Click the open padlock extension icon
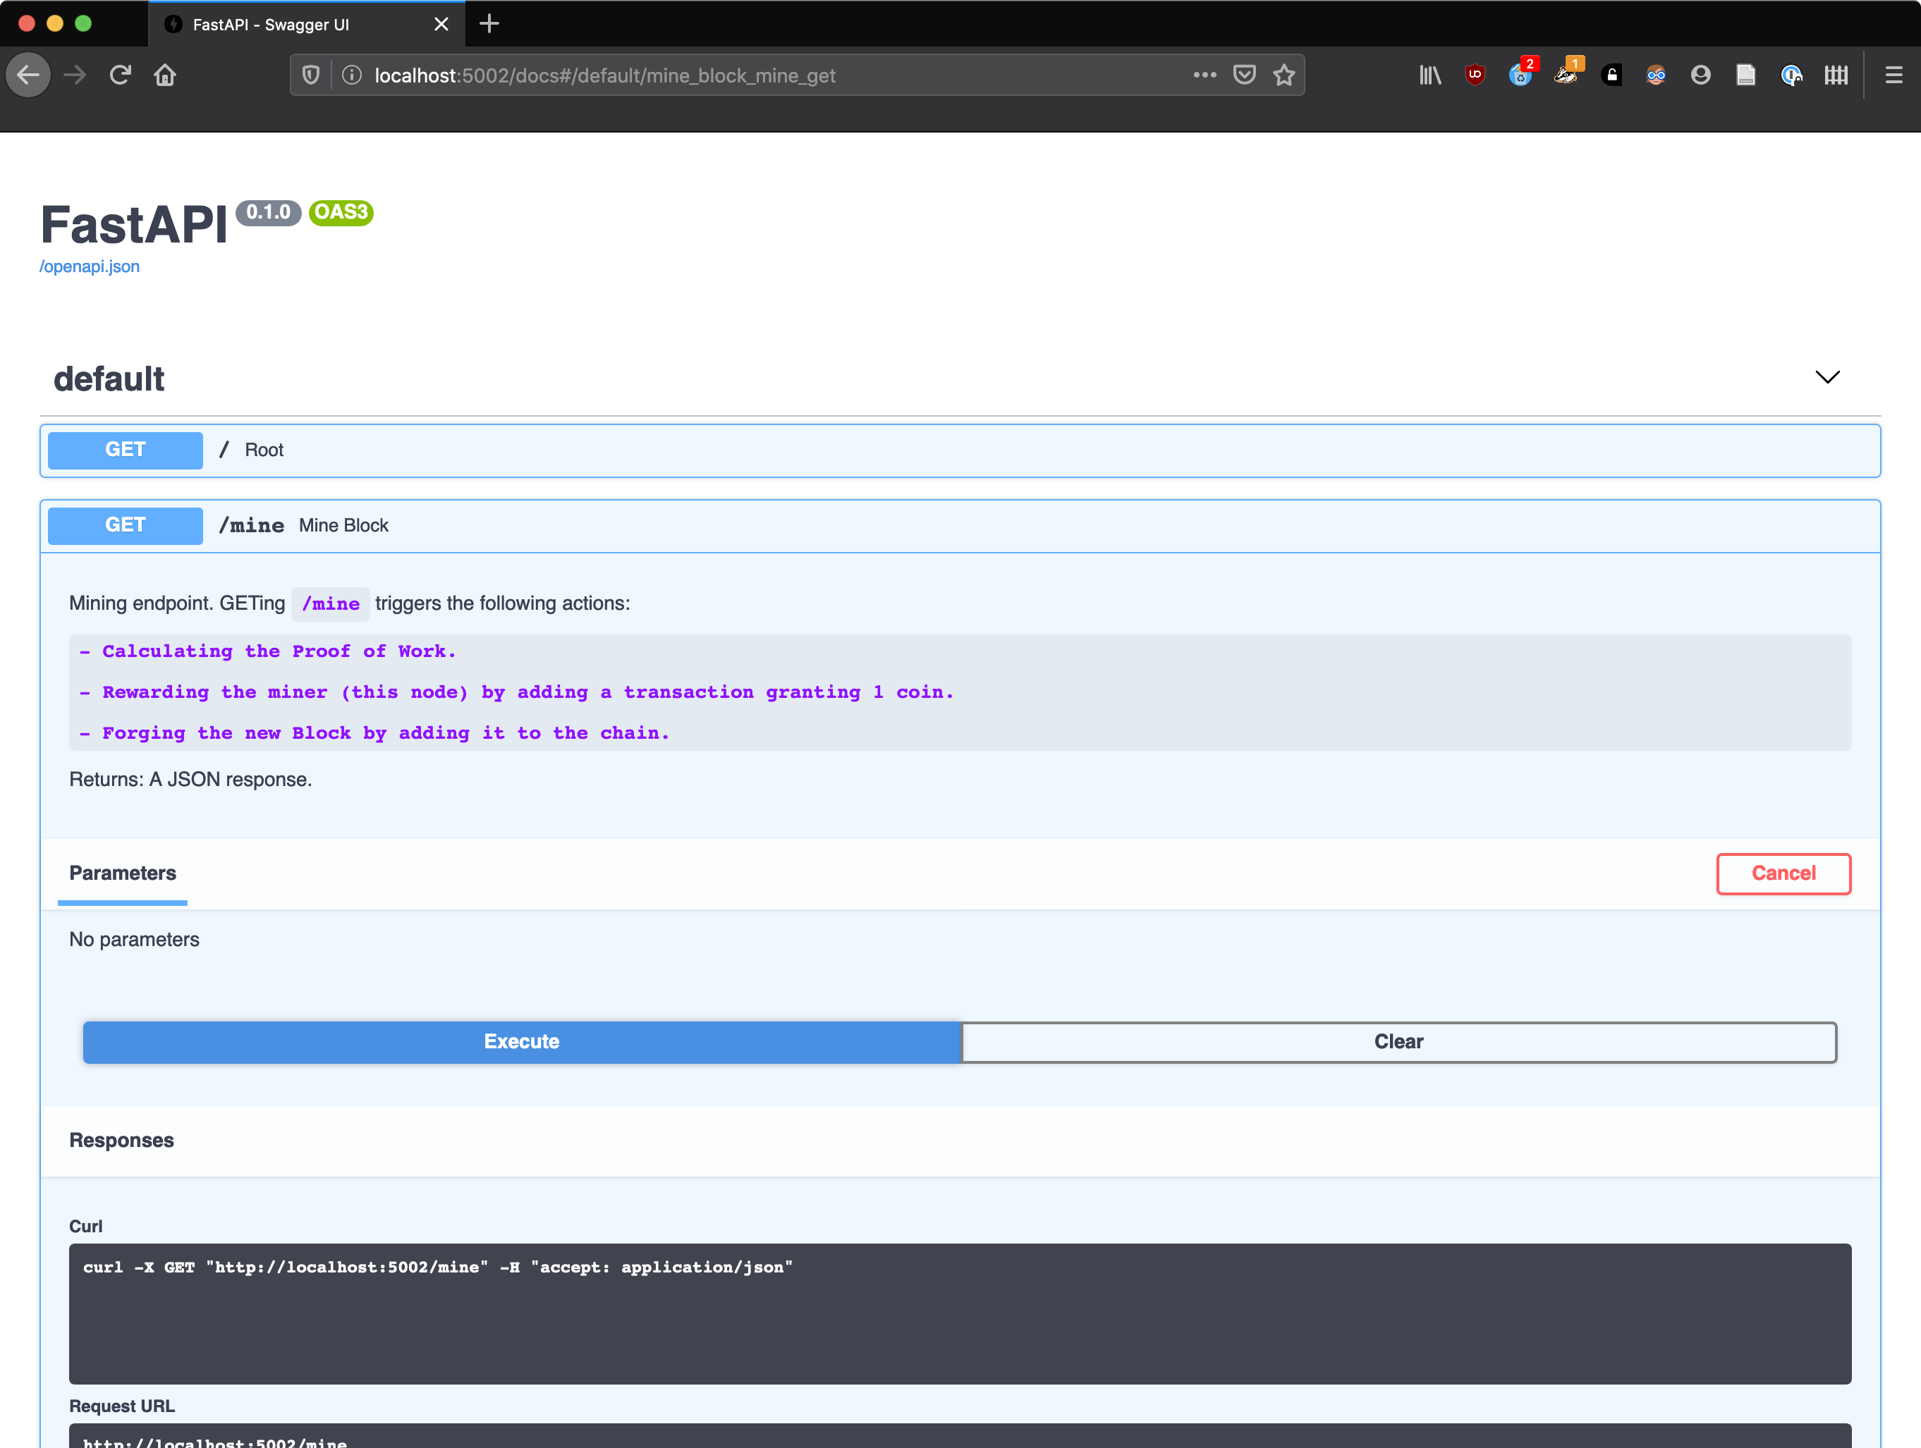 coord(1612,75)
